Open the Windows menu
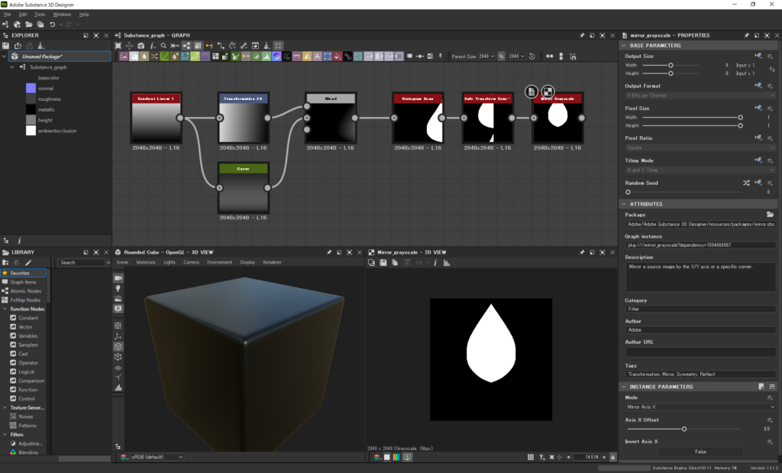 (x=63, y=15)
